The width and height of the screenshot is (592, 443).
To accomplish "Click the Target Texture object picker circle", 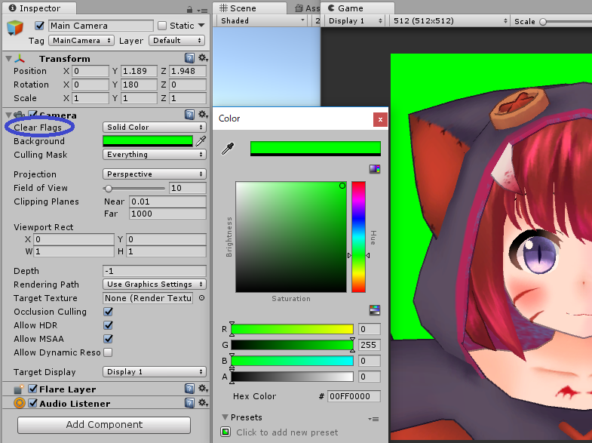I will pyautogui.click(x=201, y=298).
